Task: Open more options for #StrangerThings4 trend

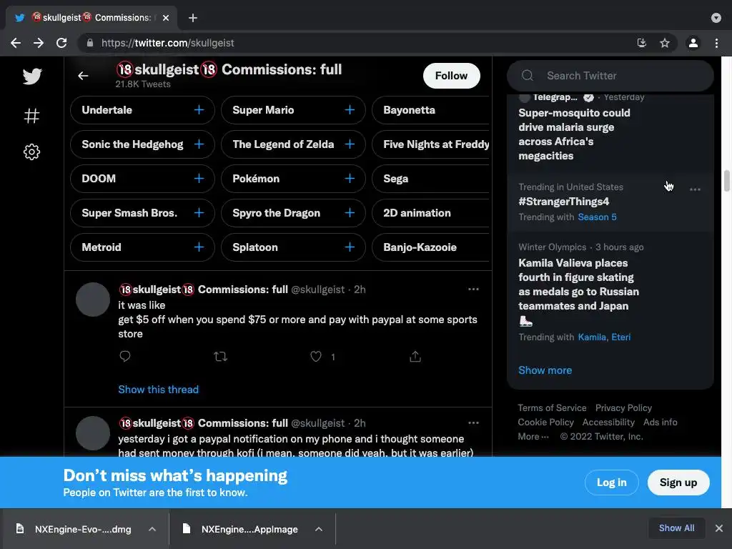Action: coord(695,189)
